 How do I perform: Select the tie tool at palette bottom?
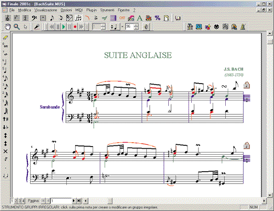point(5,175)
